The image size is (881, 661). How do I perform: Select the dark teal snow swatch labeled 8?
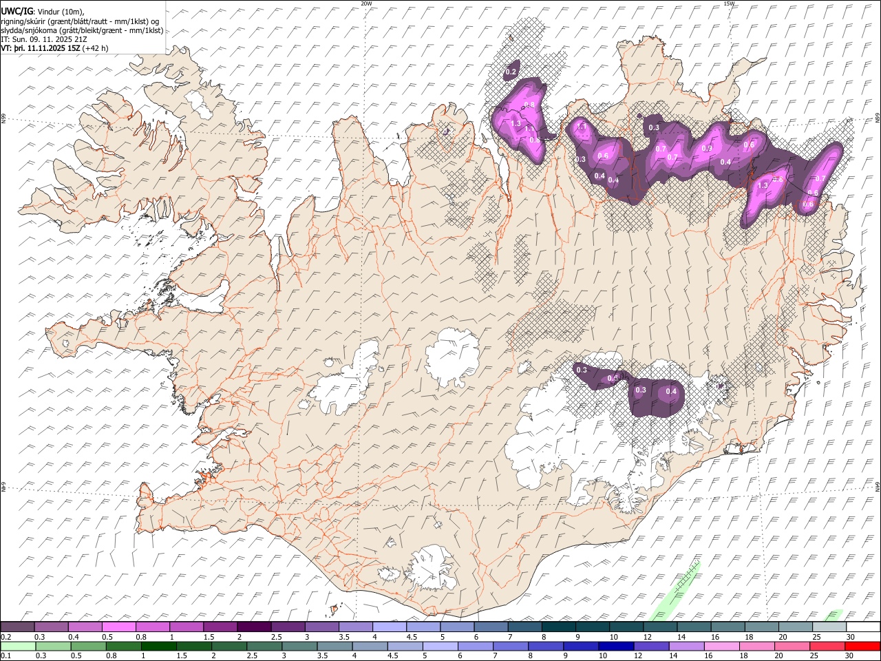(x=559, y=627)
